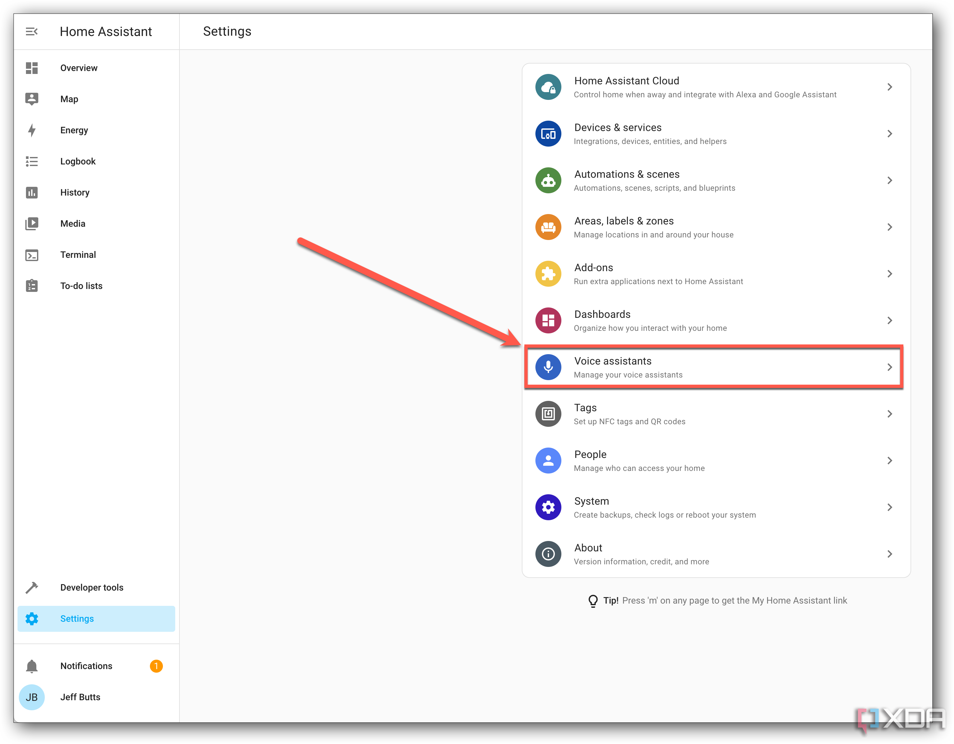Click the Tip lightbulb icon

pos(593,601)
